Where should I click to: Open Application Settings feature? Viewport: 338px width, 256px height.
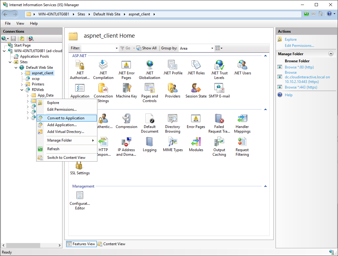pyautogui.click(x=80, y=91)
